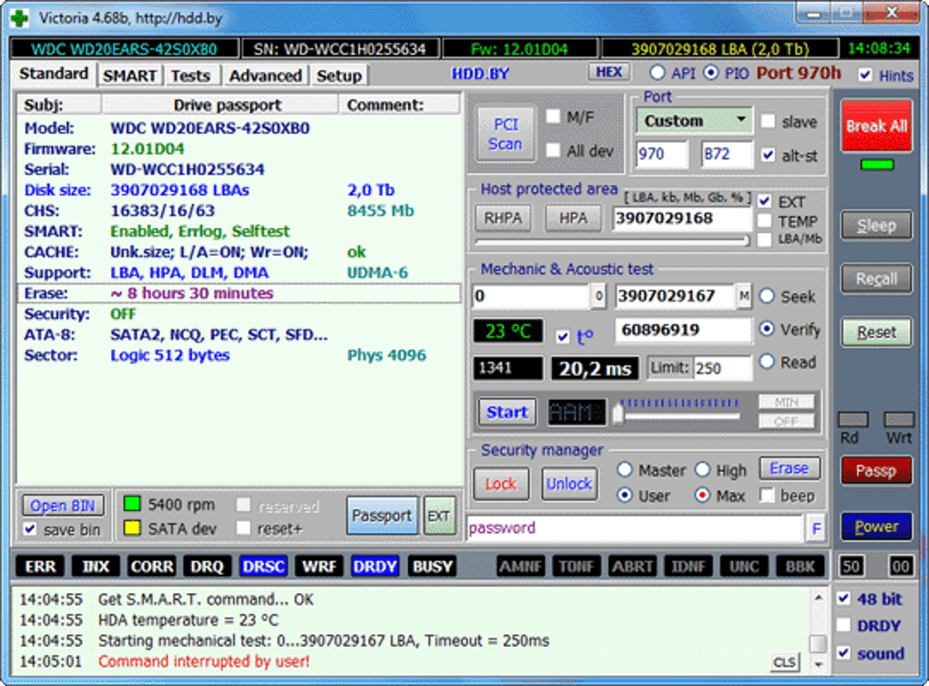This screenshot has height=686, width=929.
Task: Toggle the save bin checkbox
Action: tap(30, 528)
